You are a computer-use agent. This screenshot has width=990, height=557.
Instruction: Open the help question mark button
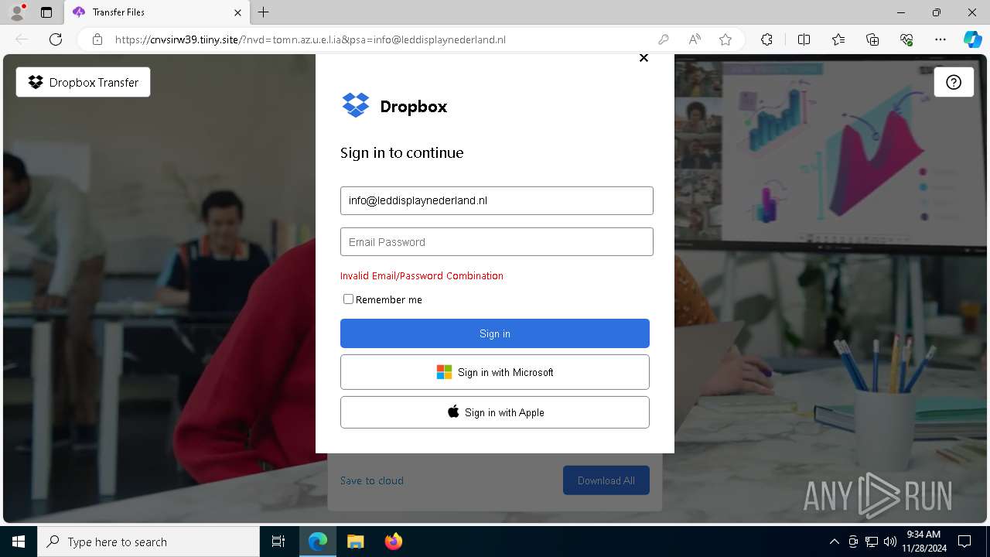coord(954,82)
